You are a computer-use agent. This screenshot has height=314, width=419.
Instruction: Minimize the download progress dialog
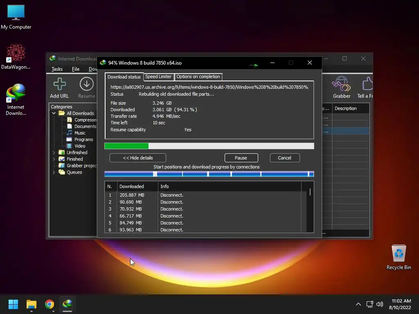[x=273, y=63]
